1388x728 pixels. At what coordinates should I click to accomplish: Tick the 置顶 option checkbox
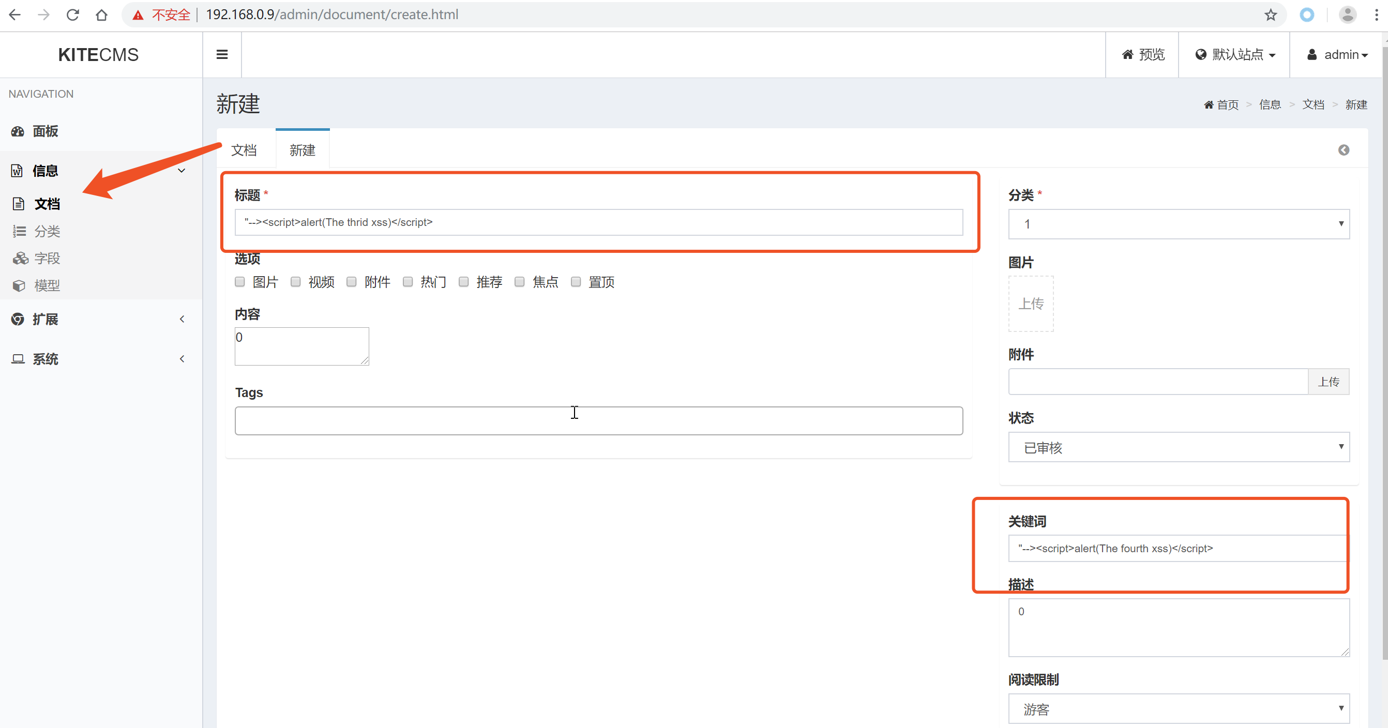576,281
